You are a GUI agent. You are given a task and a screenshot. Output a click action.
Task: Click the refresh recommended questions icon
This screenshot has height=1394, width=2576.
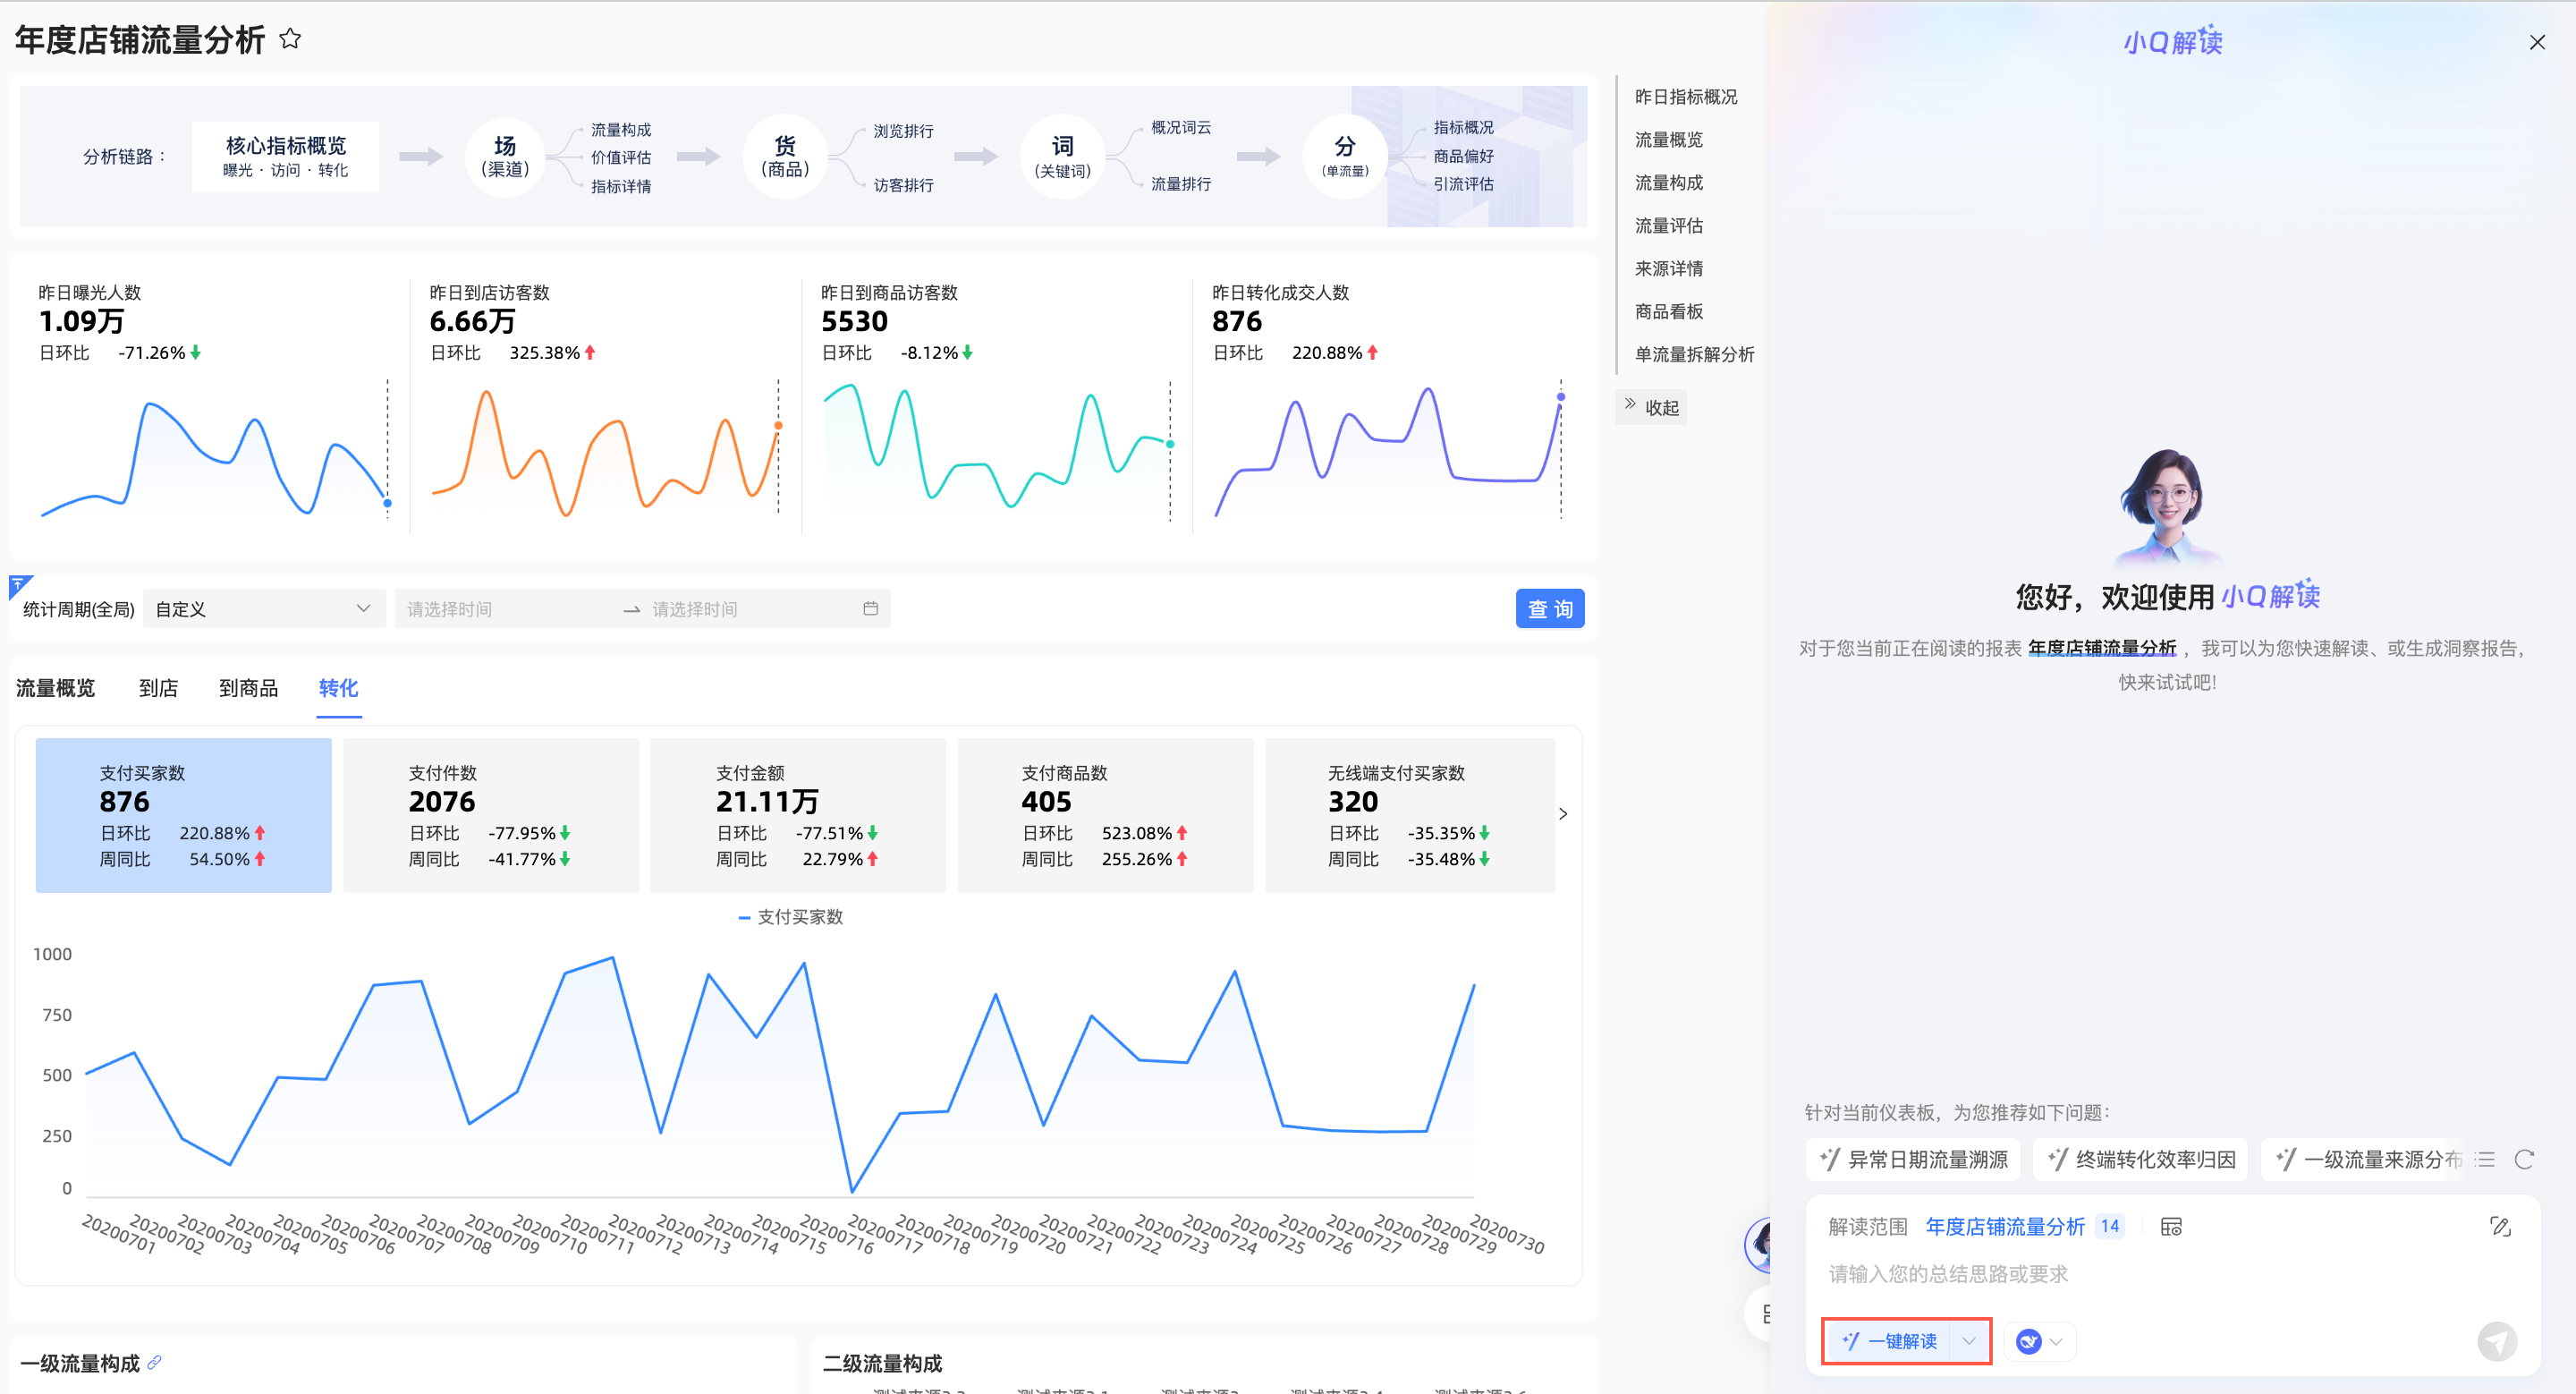tap(2524, 1159)
